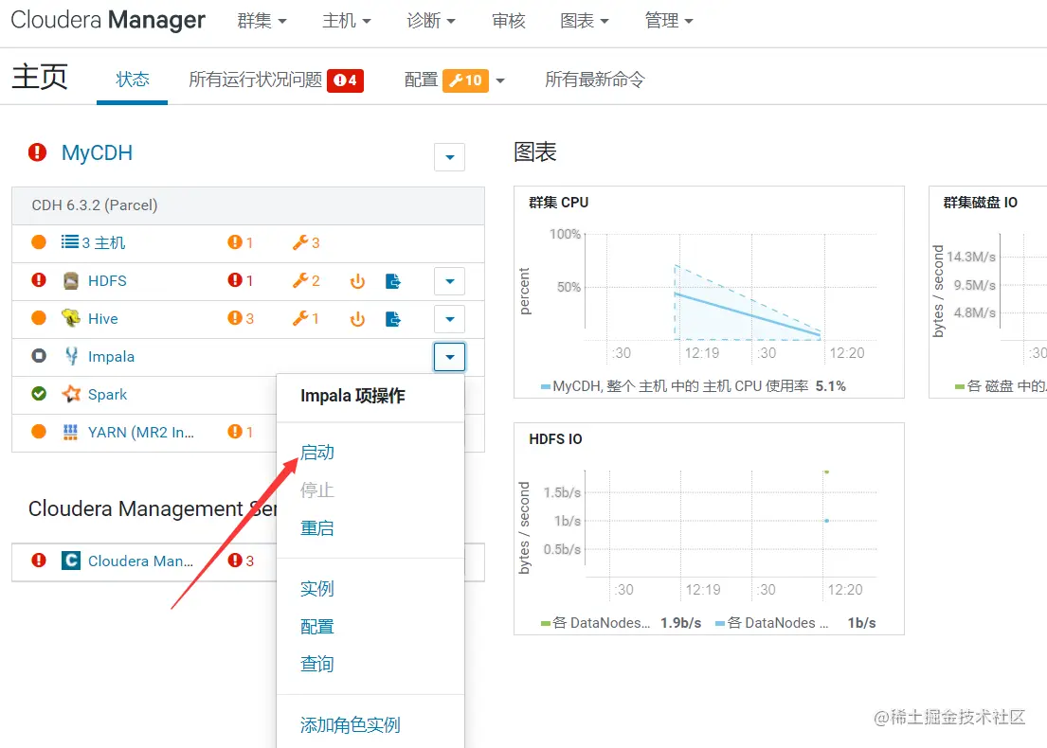Switch to the 所有最新命令 tab

click(595, 80)
